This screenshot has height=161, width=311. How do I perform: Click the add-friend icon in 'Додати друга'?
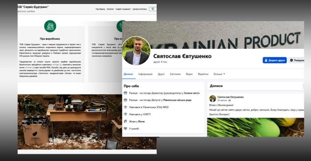click(x=266, y=60)
